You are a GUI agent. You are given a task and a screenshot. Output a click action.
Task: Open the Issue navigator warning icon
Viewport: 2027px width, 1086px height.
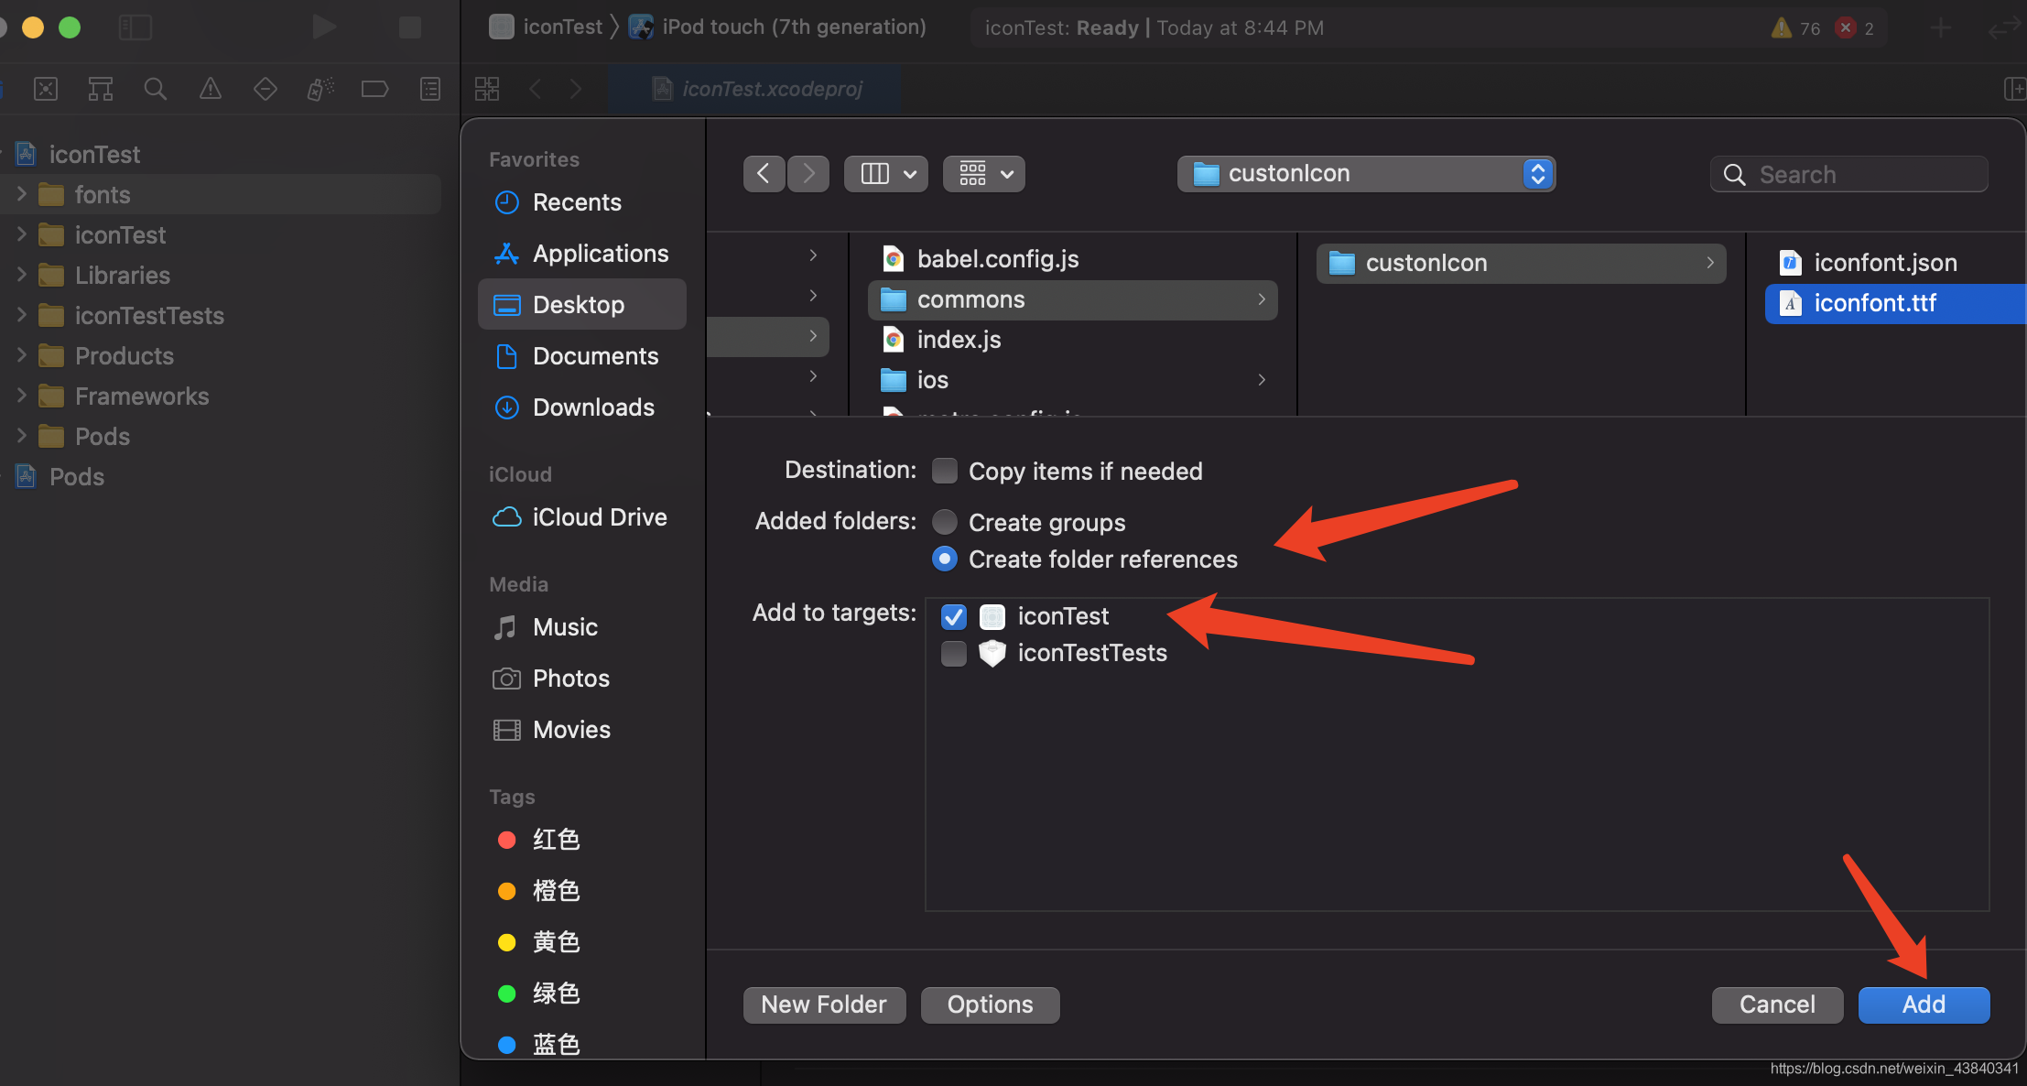tap(211, 89)
